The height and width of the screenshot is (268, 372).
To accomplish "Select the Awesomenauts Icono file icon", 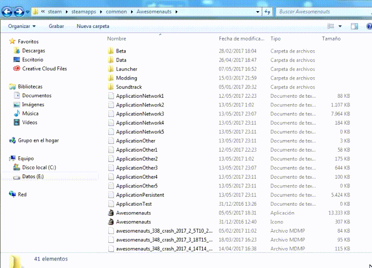I will pyautogui.click(x=111, y=222).
